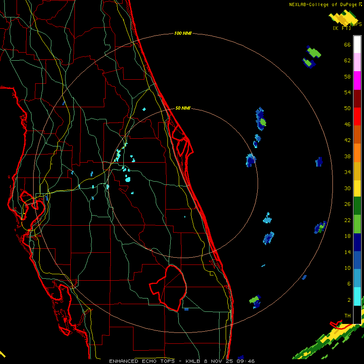Pick the dark red maroon legend swatch
This screenshot has height=364, width=364.
point(357,98)
